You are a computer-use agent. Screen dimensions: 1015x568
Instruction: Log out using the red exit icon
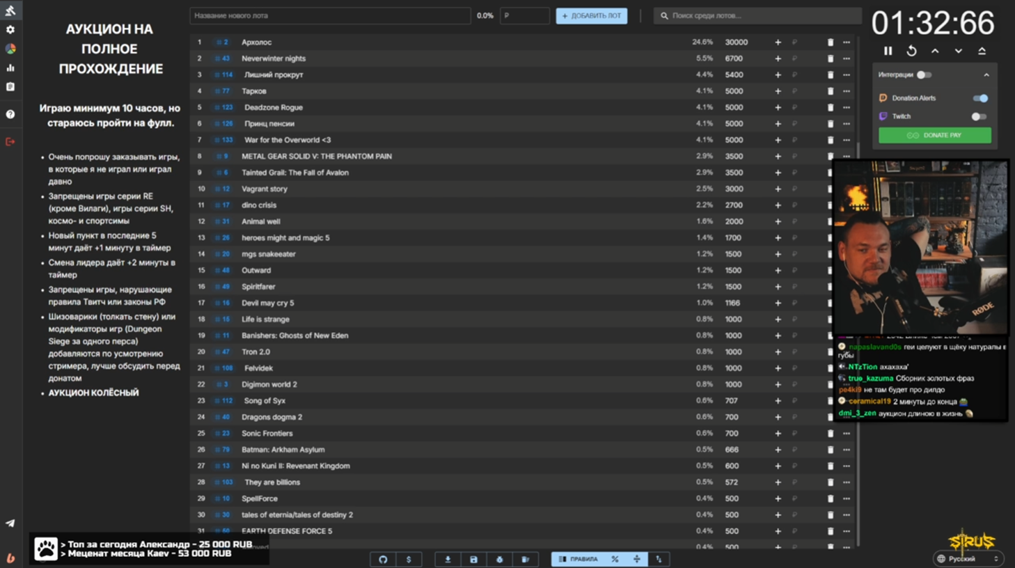10,141
